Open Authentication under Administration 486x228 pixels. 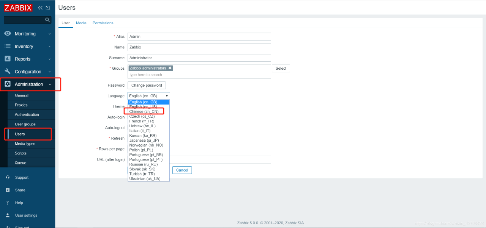(x=27, y=114)
